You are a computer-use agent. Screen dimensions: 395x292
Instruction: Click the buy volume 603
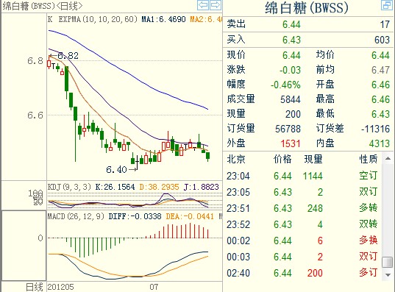pos(382,40)
